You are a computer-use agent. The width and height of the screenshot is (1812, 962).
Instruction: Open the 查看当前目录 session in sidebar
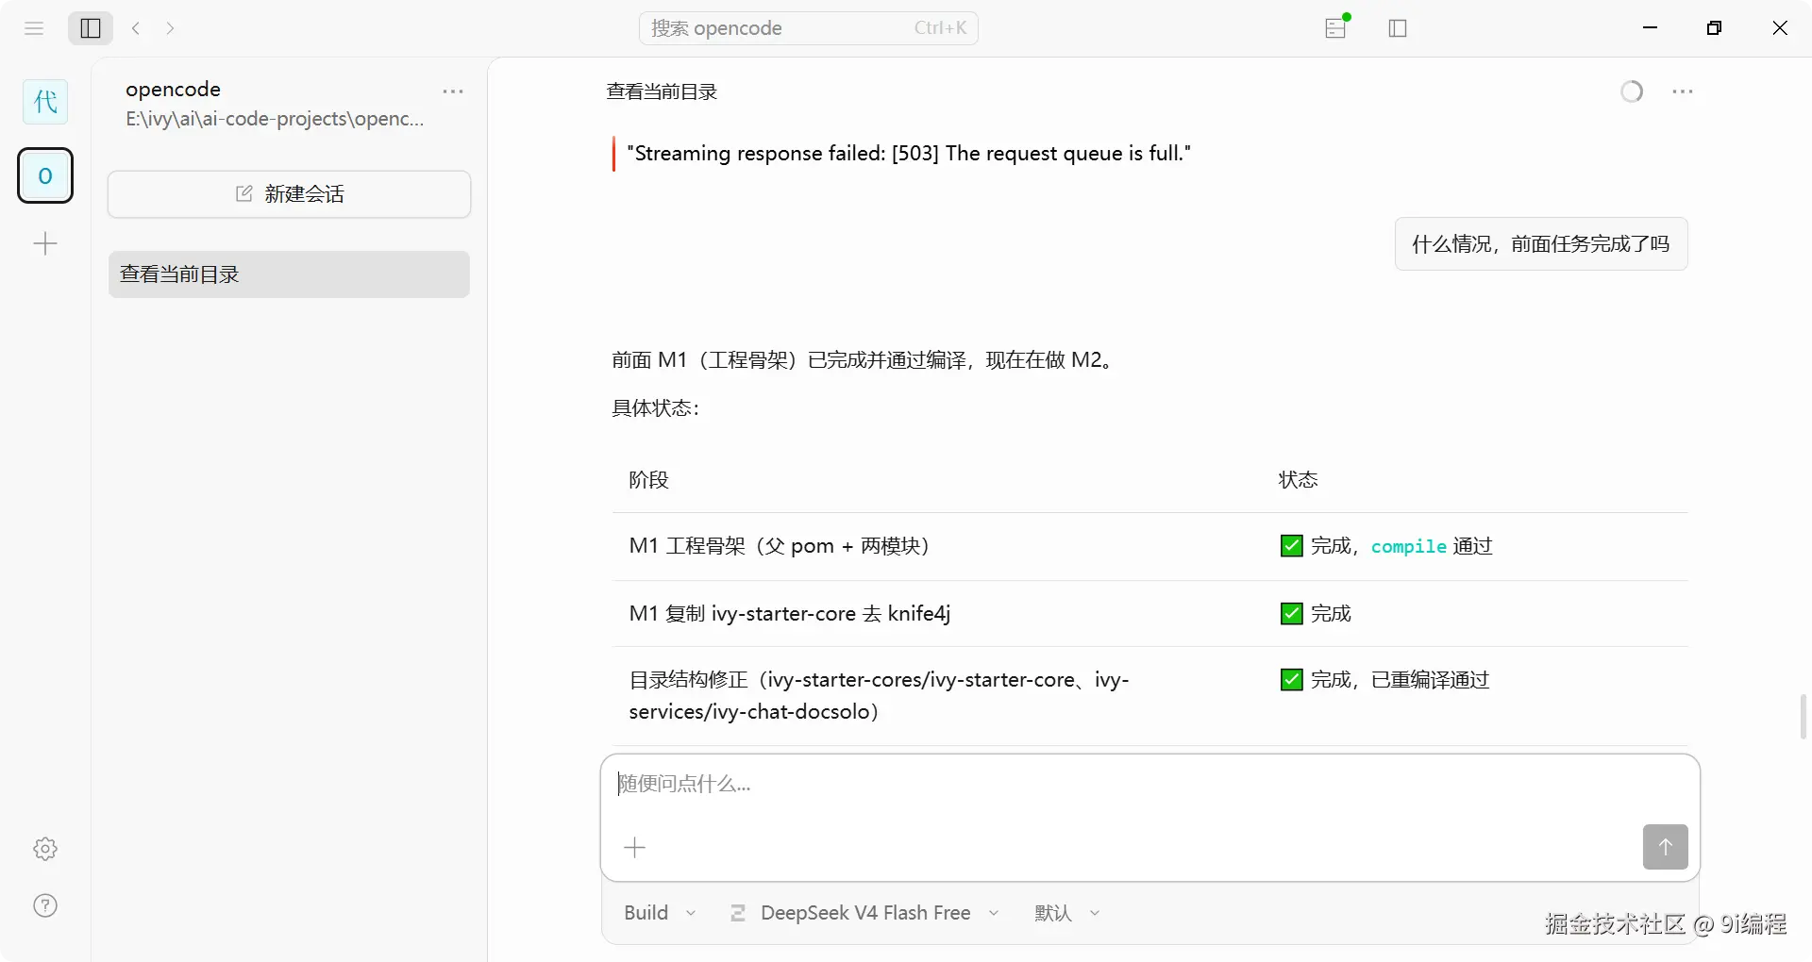click(x=289, y=274)
